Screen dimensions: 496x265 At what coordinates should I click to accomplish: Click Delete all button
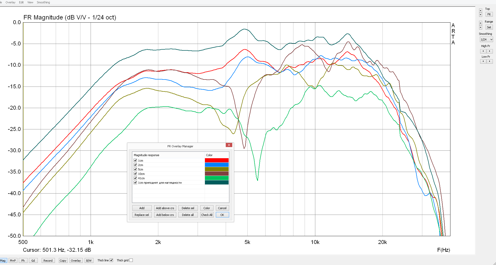point(188,215)
